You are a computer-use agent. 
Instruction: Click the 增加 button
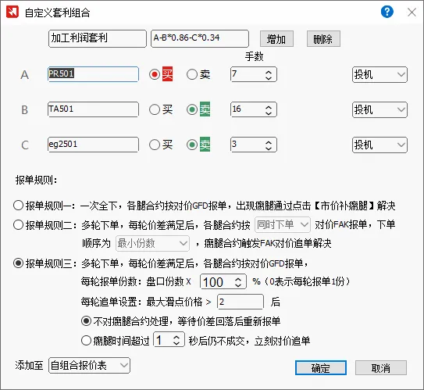click(276, 39)
